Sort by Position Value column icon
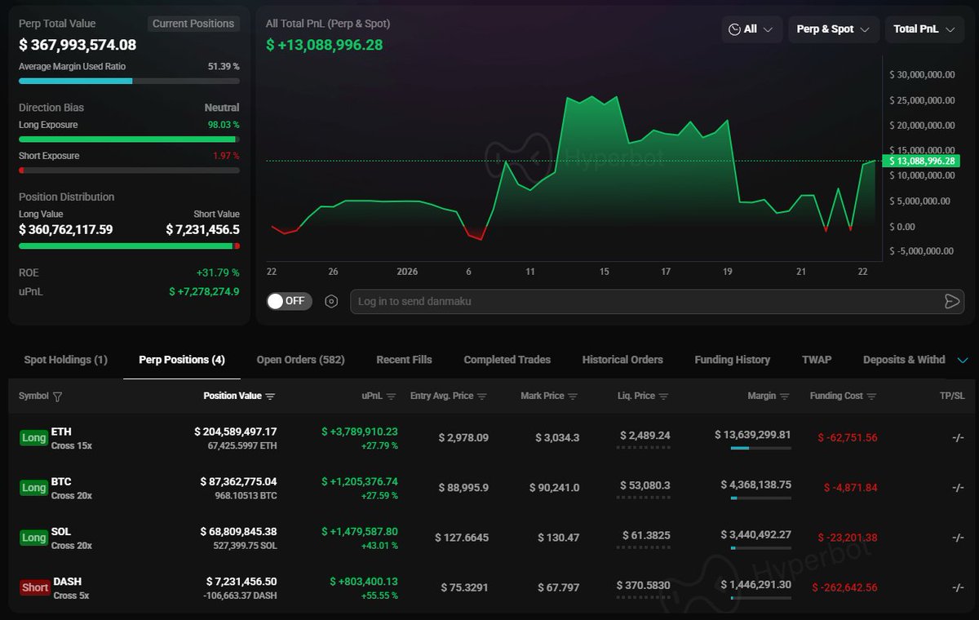979x620 pixels. coord(270,396)
